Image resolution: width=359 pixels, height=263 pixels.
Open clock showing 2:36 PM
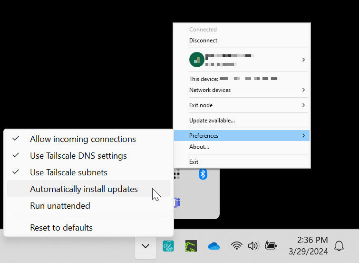(308, 246)
